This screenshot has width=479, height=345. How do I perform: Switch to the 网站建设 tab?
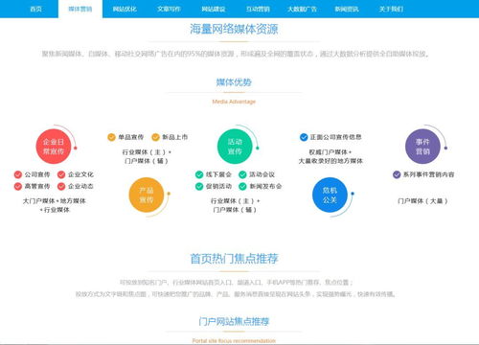click(214, 9)
